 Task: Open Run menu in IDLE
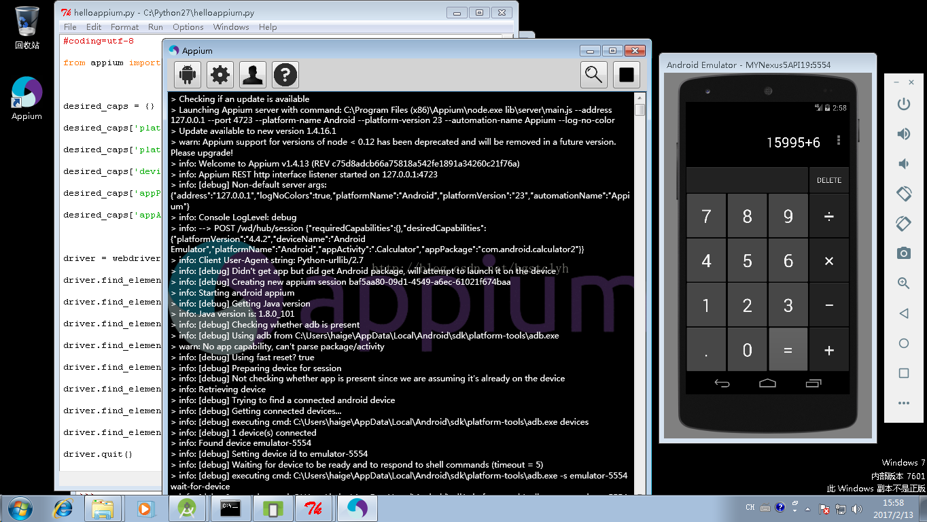pyautogui.click(x=156, y=27)
